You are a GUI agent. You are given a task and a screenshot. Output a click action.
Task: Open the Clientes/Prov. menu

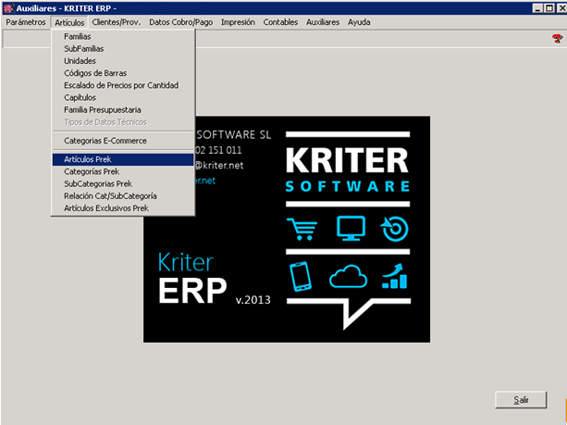pyautogui.click(x=116, y=22)
